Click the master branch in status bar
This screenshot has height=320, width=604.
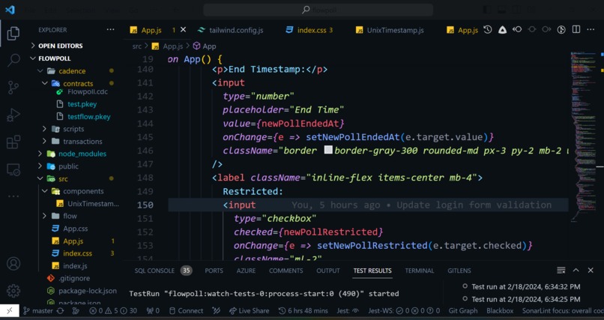(37, 311)
